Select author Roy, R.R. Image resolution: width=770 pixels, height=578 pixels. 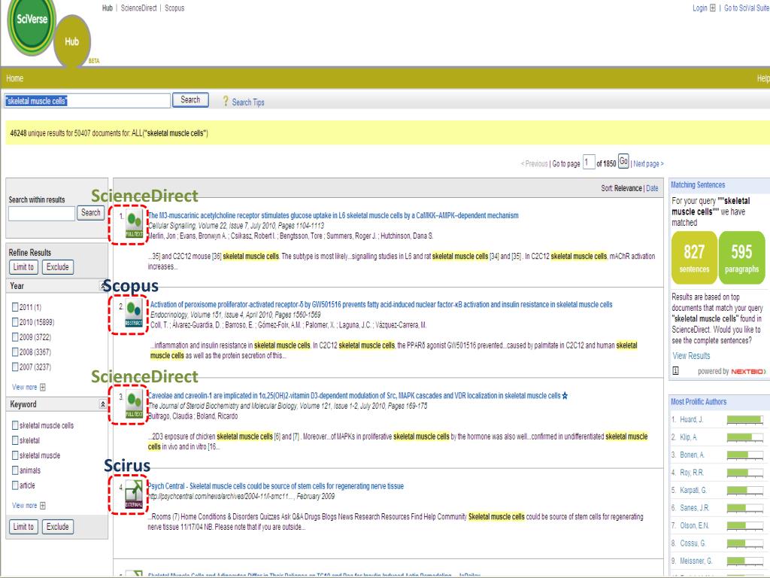[692, 473]
